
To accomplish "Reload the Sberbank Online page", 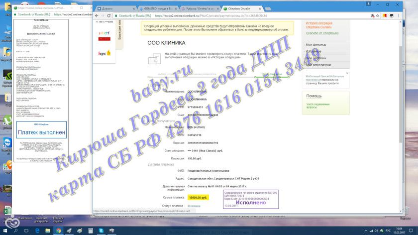I will point(109,16).
